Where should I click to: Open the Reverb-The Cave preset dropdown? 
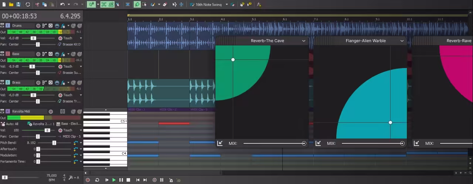point(304,41)
